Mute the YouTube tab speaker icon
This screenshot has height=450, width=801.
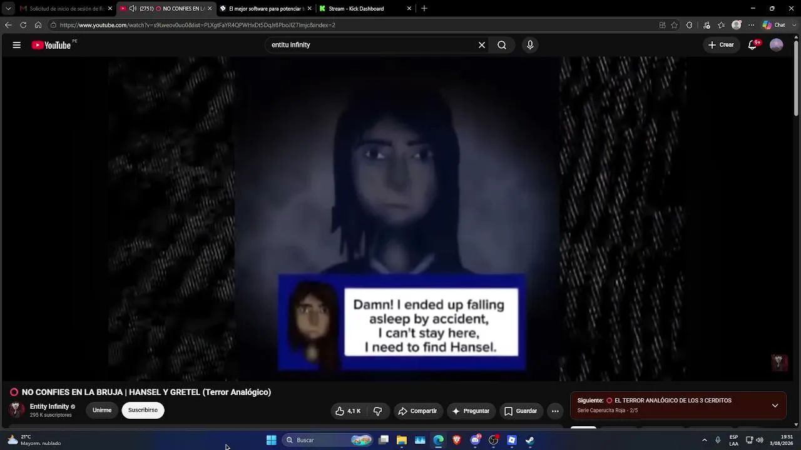pyautogui.click(x=133, y=9)
